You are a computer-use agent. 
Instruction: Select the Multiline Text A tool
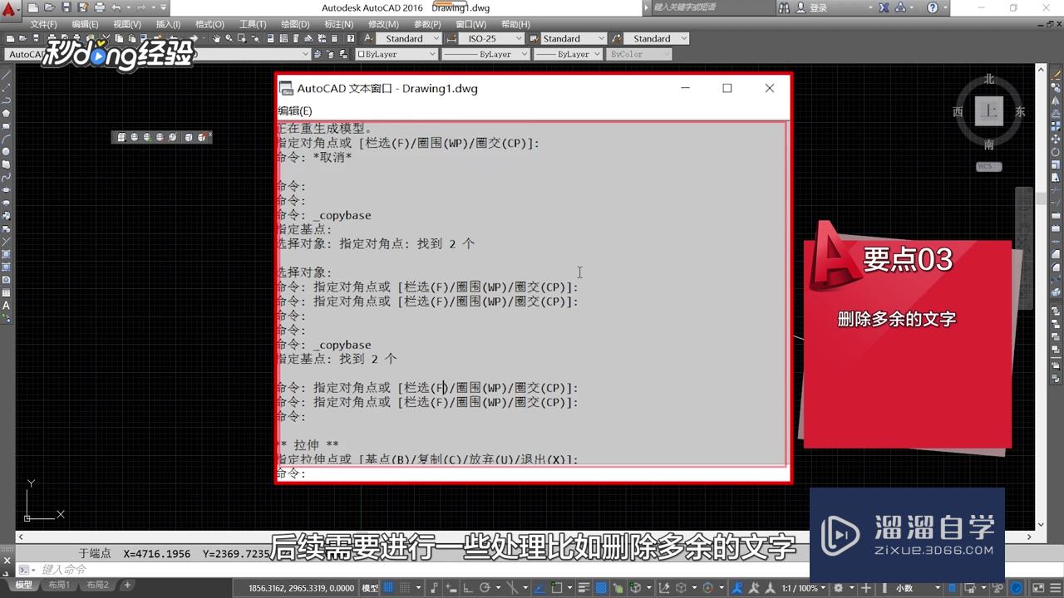pos(7,306)
